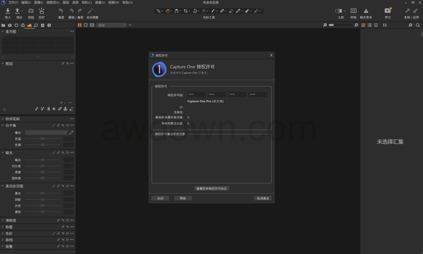Click the 自动调整 magic wand icon
Viewport: 423px width, 254px height.
pos(90,11)
